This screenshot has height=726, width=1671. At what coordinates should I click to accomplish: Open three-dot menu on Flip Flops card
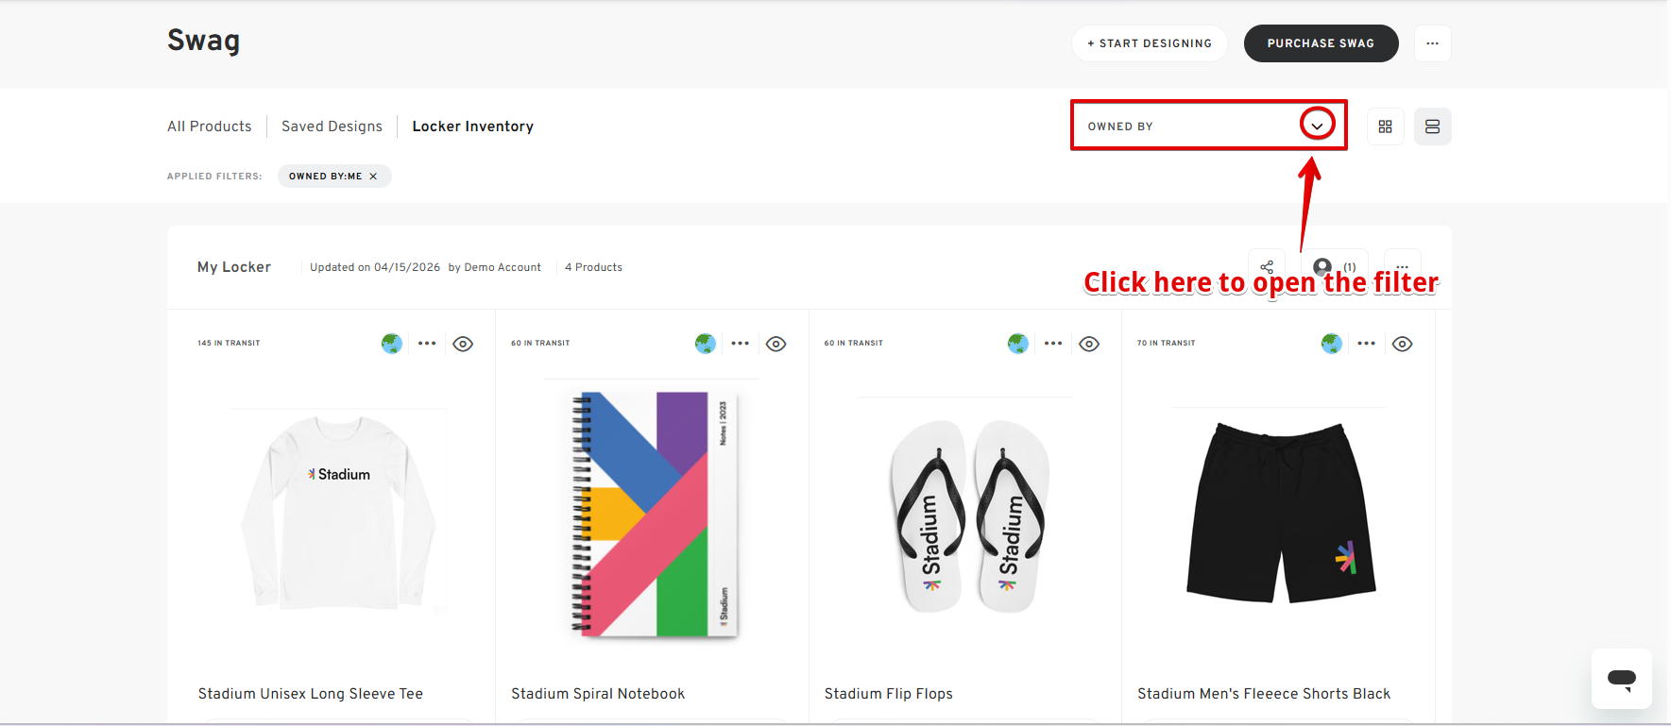click(x=1053, y=344)
